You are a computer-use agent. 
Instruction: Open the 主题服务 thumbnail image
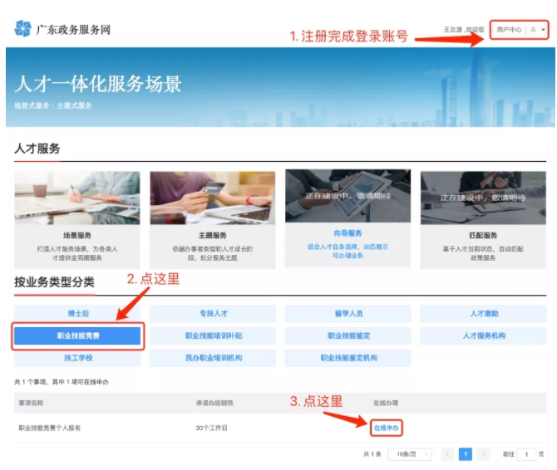tap(212, 198)
